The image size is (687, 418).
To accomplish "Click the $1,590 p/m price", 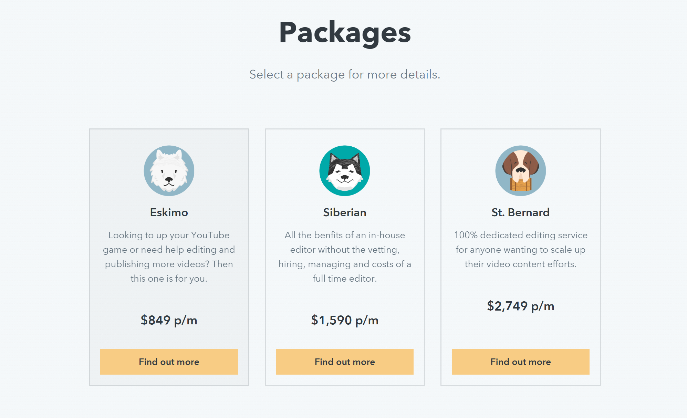I will pyautogui.click(x=345, y=320).
